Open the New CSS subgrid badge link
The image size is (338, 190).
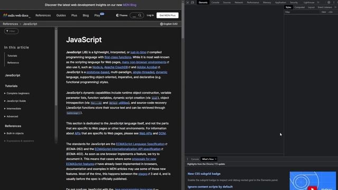point(204,174)
